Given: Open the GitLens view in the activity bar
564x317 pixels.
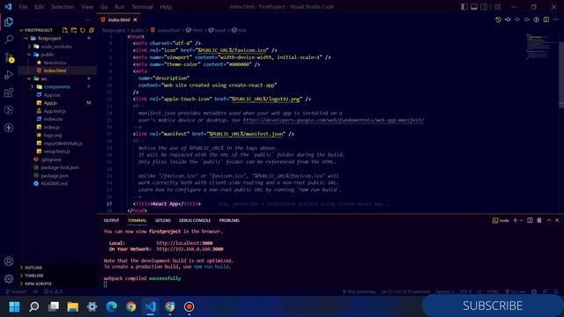Looking at the screenshot, I should [9, 110].
